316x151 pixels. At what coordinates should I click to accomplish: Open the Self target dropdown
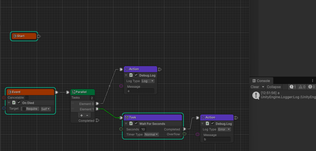click(46, 109)
